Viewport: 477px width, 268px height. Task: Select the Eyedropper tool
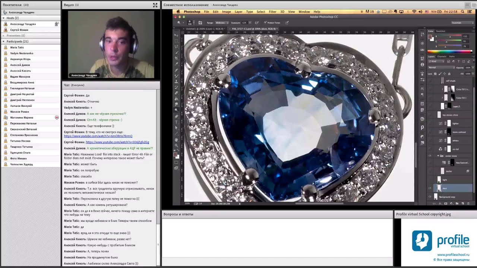click(x=176, y=64)
